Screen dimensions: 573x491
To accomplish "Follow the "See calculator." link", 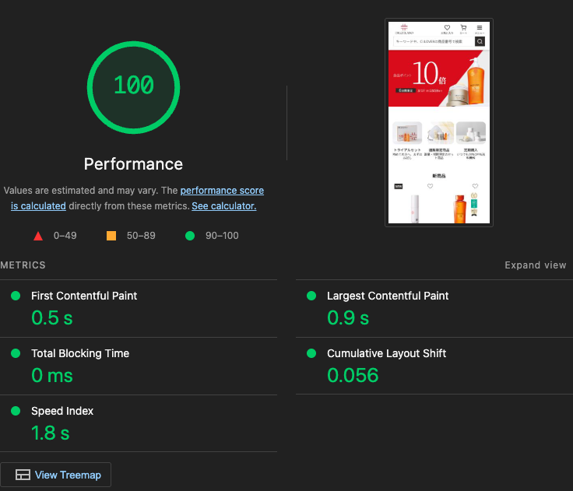I will click(x=223, y=206).
